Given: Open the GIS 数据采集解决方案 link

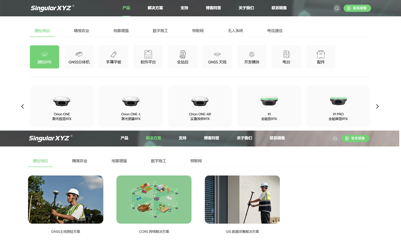Looking at the screenshot, I should 242,231.
